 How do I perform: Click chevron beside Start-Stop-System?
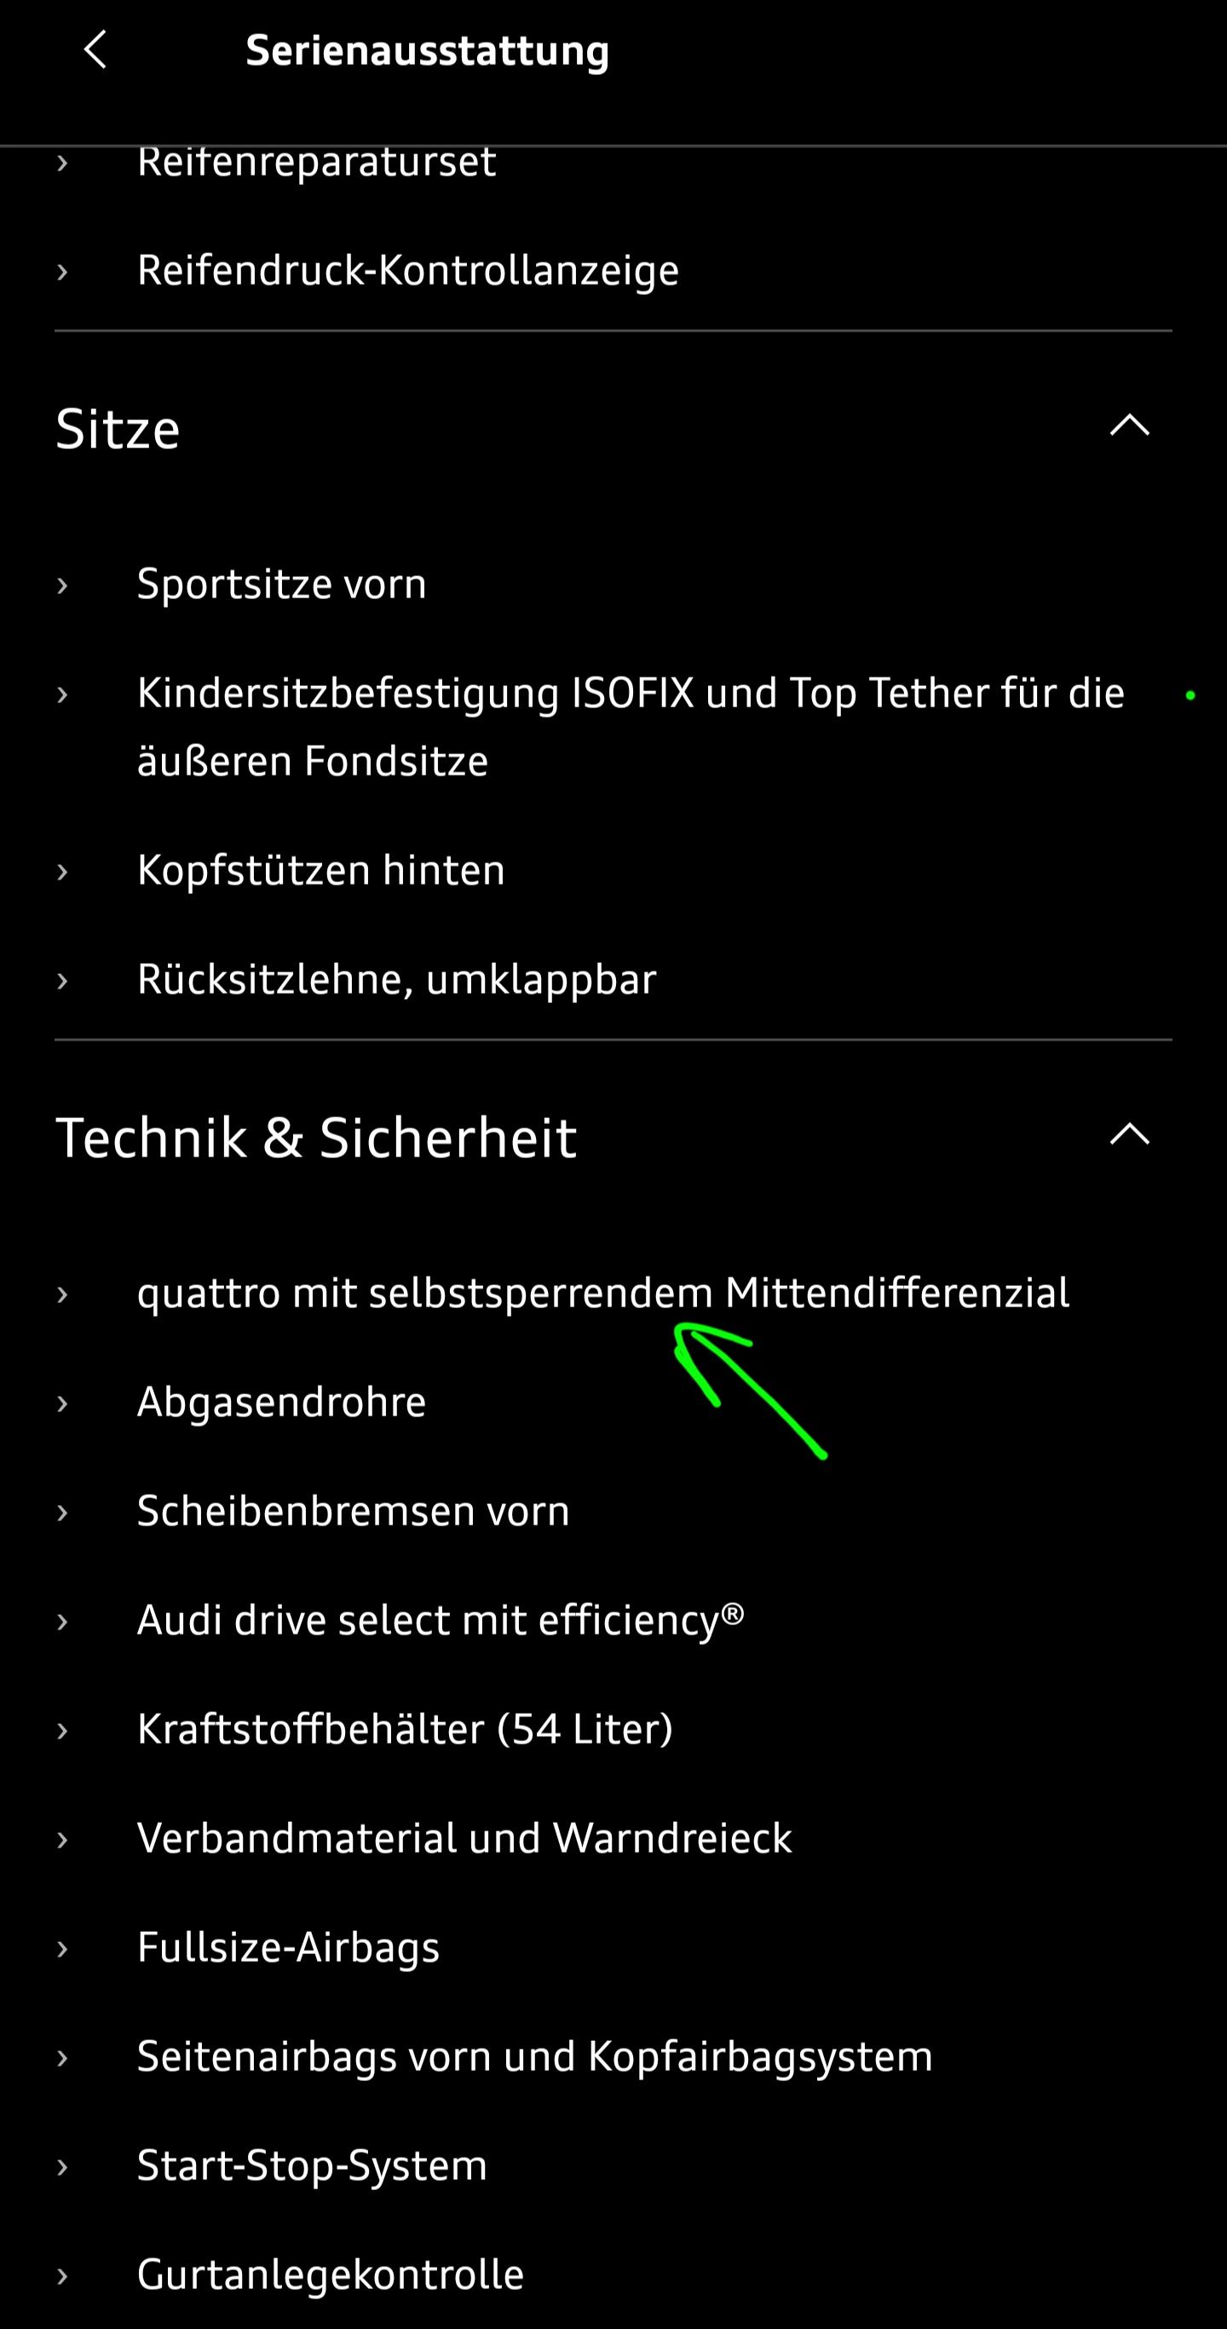pyautogui.click(x=62, y=2167)
